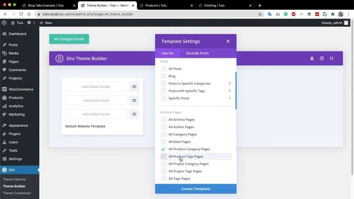The image size is (354, 199).
Task: Open Theme Builder history clock icon
Action: coord(322,59)
